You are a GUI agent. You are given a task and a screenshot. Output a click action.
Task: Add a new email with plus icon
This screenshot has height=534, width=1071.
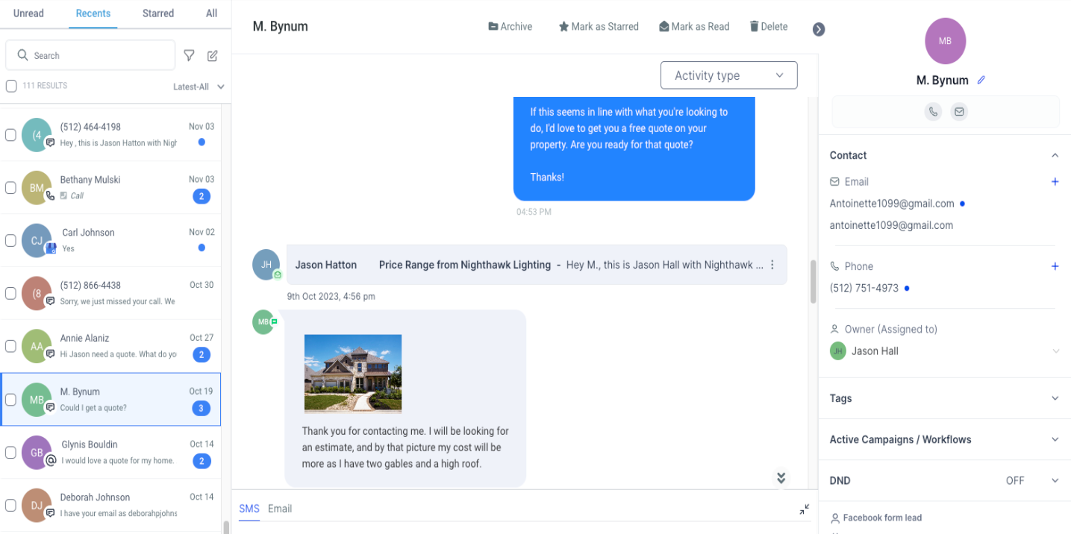[x=1055, y=182]
